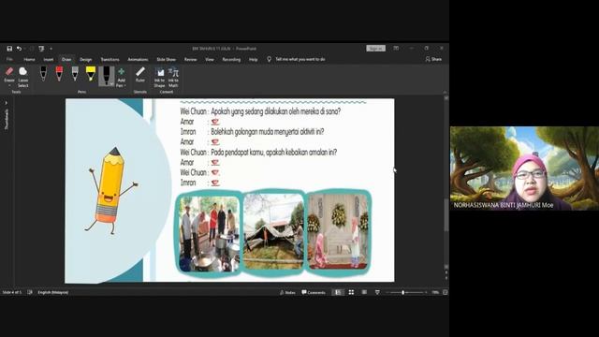
Task: Open the Review tab
Action: click(x=190, y=59)
